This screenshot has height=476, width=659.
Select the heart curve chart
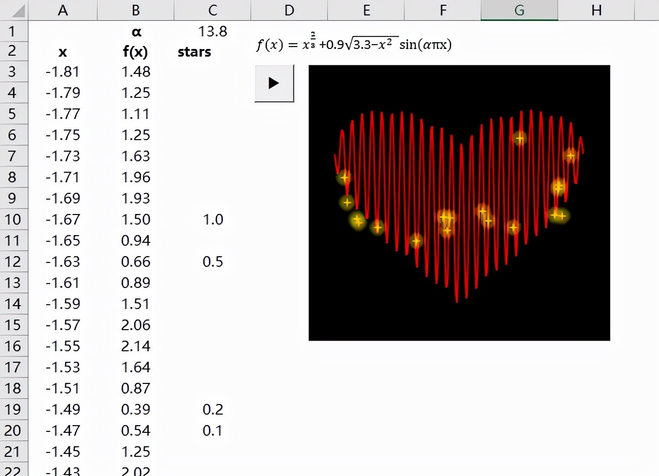(459, 203)
